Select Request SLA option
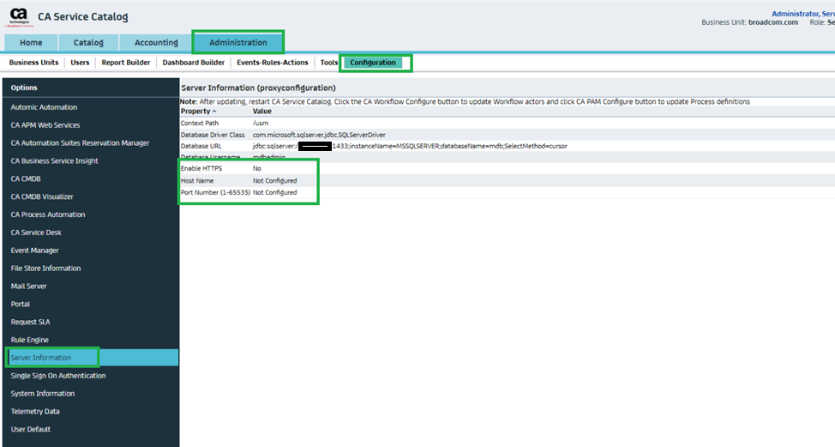 tap(30, 322)
